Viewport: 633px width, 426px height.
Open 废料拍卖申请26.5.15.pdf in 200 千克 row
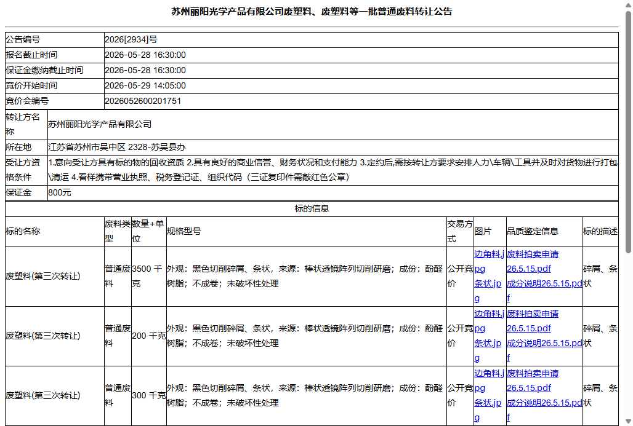click(533, 321)
